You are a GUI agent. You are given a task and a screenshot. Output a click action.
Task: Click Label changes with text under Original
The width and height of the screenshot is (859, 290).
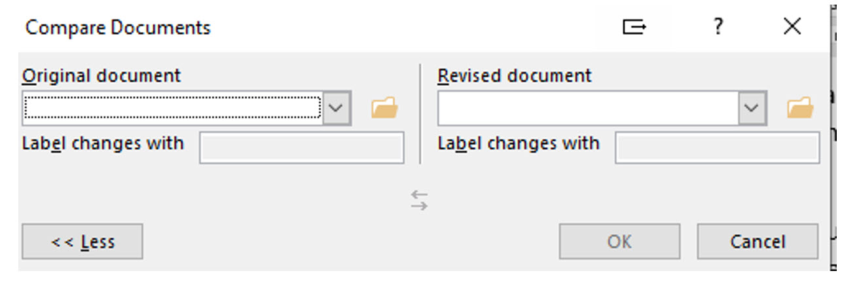[x=103, y=143]
